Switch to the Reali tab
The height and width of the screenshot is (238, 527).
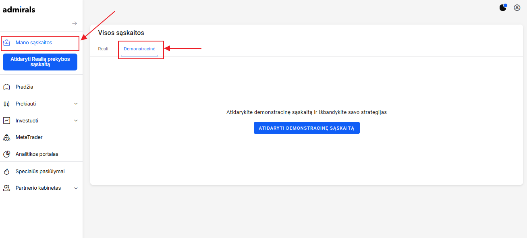pyautogui.click(x=103, y=49)
